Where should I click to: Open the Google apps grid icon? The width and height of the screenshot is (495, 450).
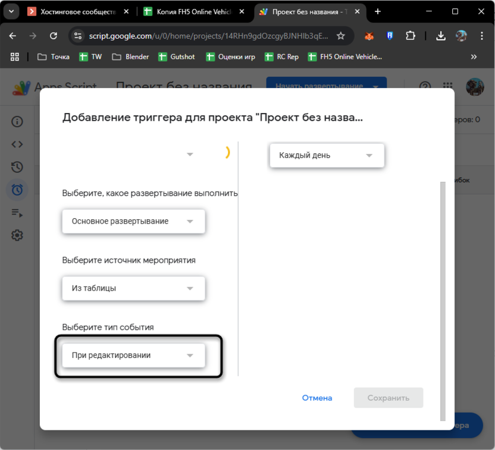(447, 86)
